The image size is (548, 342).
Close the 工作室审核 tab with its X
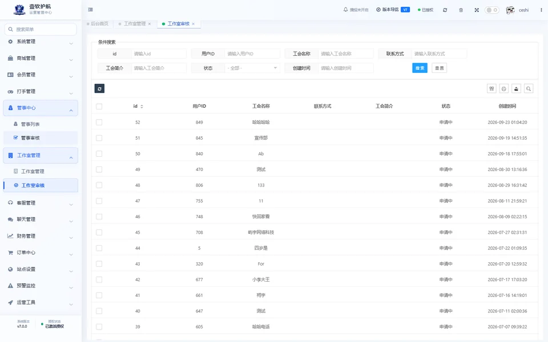194,24
